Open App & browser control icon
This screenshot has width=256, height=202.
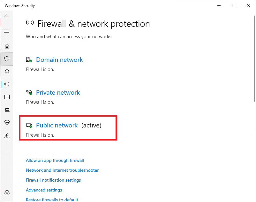coord(7,97)
